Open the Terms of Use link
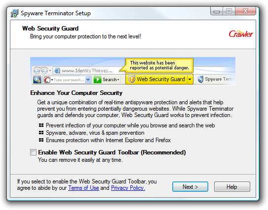Screen dimensions: 268x210 coord(83,188)
